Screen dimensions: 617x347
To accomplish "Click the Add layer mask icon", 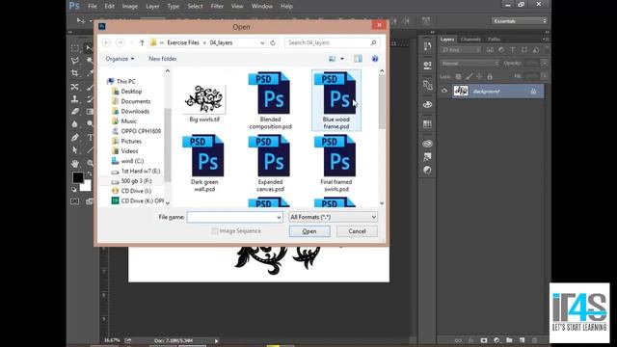I will click(484, 340).
